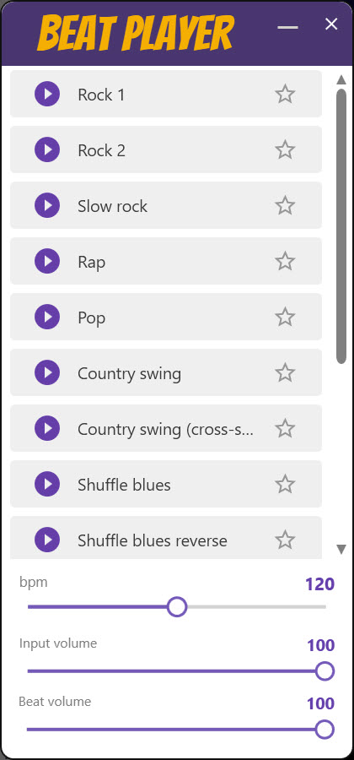Play the Country swing beat

coord(47,372)
